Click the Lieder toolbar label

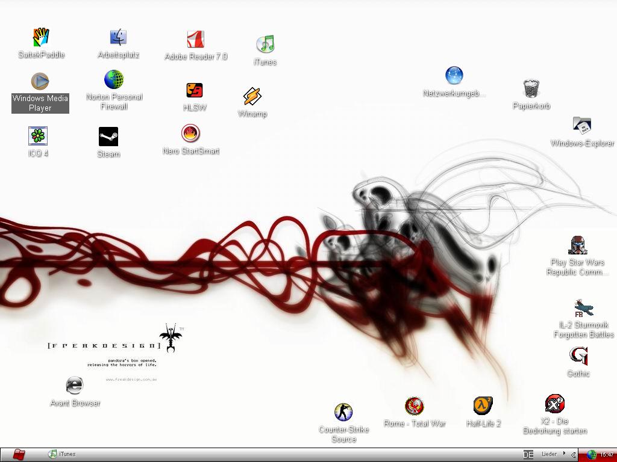tap(549, 454)
